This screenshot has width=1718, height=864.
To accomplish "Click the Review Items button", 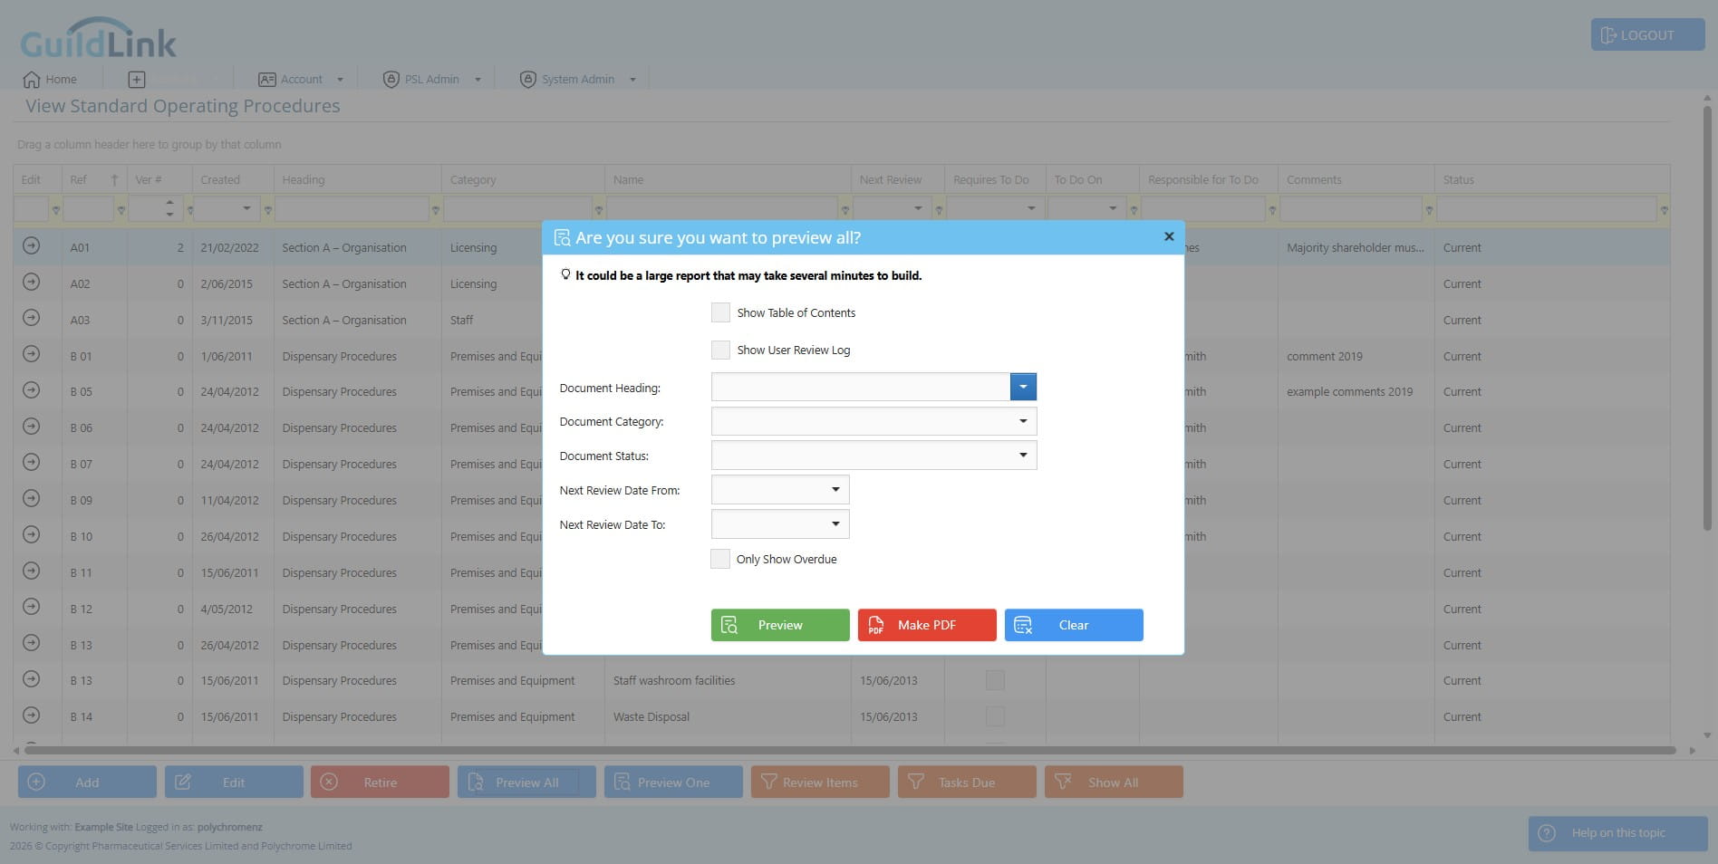I will pyautogui.click(x=820, y=782).
